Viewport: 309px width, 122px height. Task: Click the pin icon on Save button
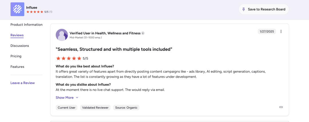click(243, 9)
